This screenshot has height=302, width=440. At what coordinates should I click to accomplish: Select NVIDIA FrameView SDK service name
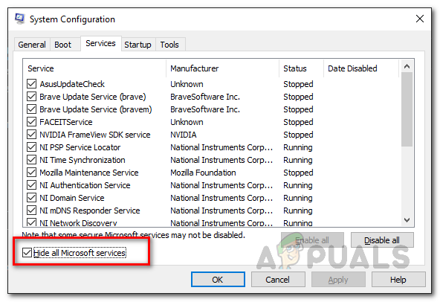tap(95, 135)
